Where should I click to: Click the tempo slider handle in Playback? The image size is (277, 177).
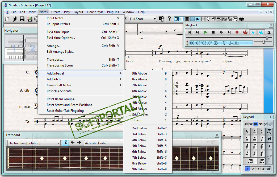coord(263,42)
